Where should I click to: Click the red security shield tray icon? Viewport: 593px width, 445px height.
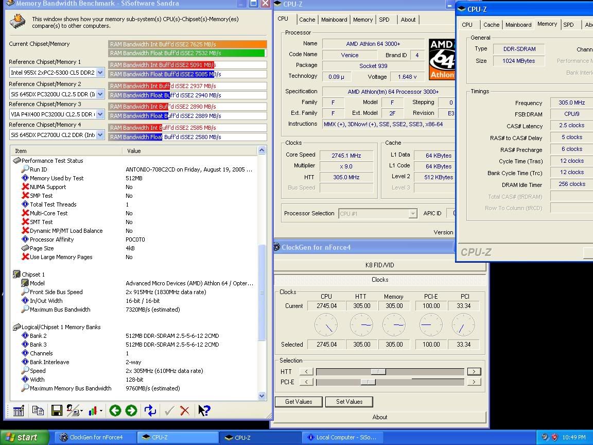tap(554, 437)
